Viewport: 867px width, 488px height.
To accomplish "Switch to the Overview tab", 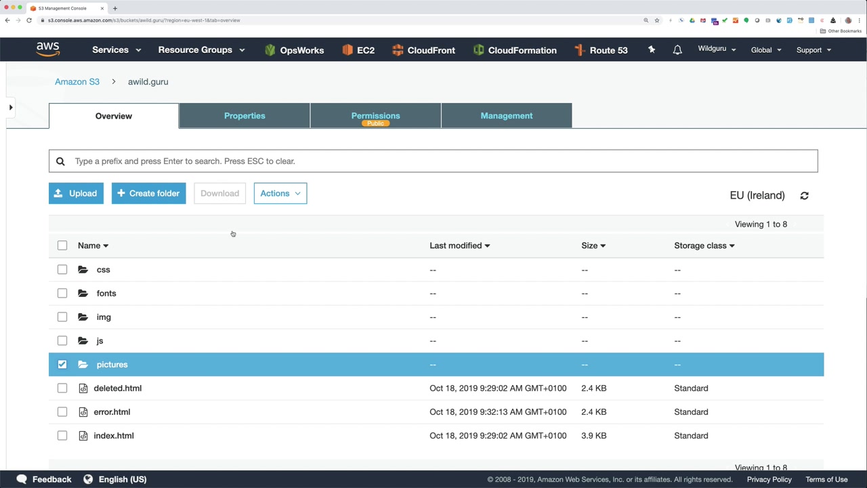I will point(114,116).
